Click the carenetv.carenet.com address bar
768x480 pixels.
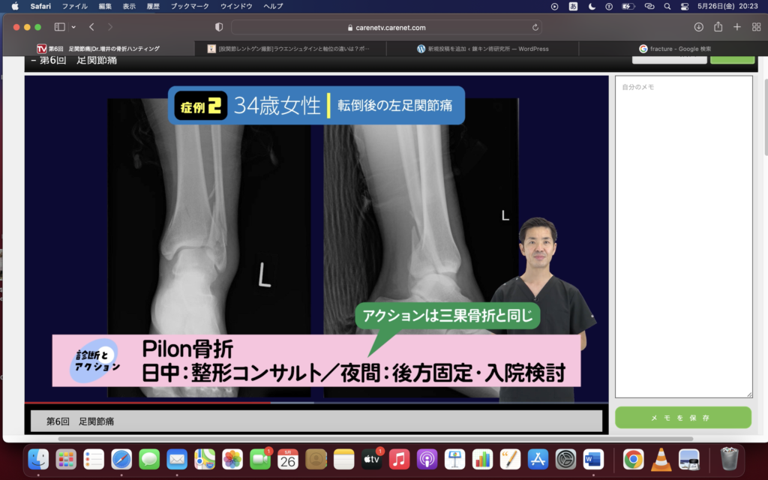point(386,27)
